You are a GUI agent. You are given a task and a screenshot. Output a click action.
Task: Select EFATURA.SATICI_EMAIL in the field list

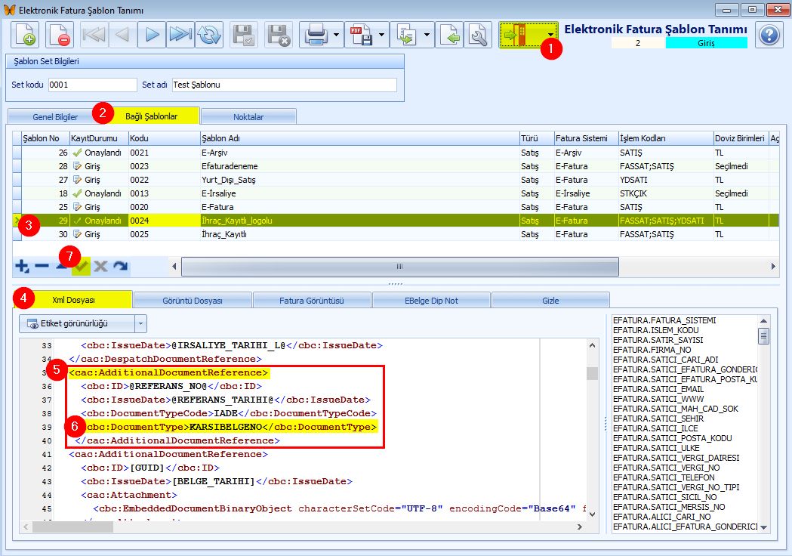pos(658,389)
